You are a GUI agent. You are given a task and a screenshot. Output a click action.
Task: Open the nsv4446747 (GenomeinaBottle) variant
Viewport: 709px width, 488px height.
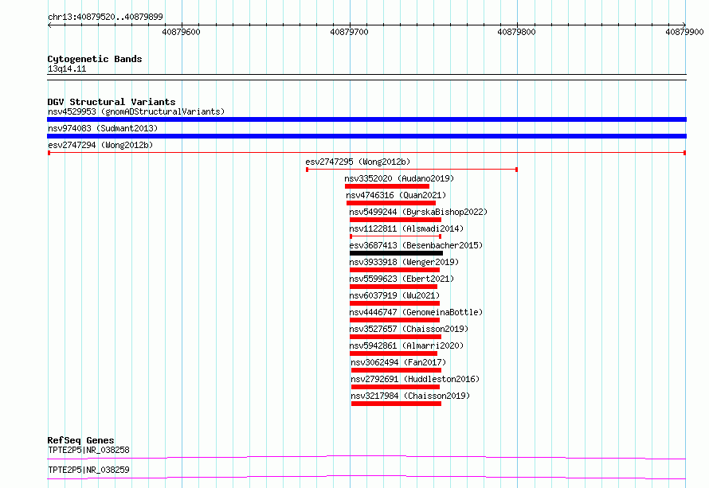click(x=416, y=312)
